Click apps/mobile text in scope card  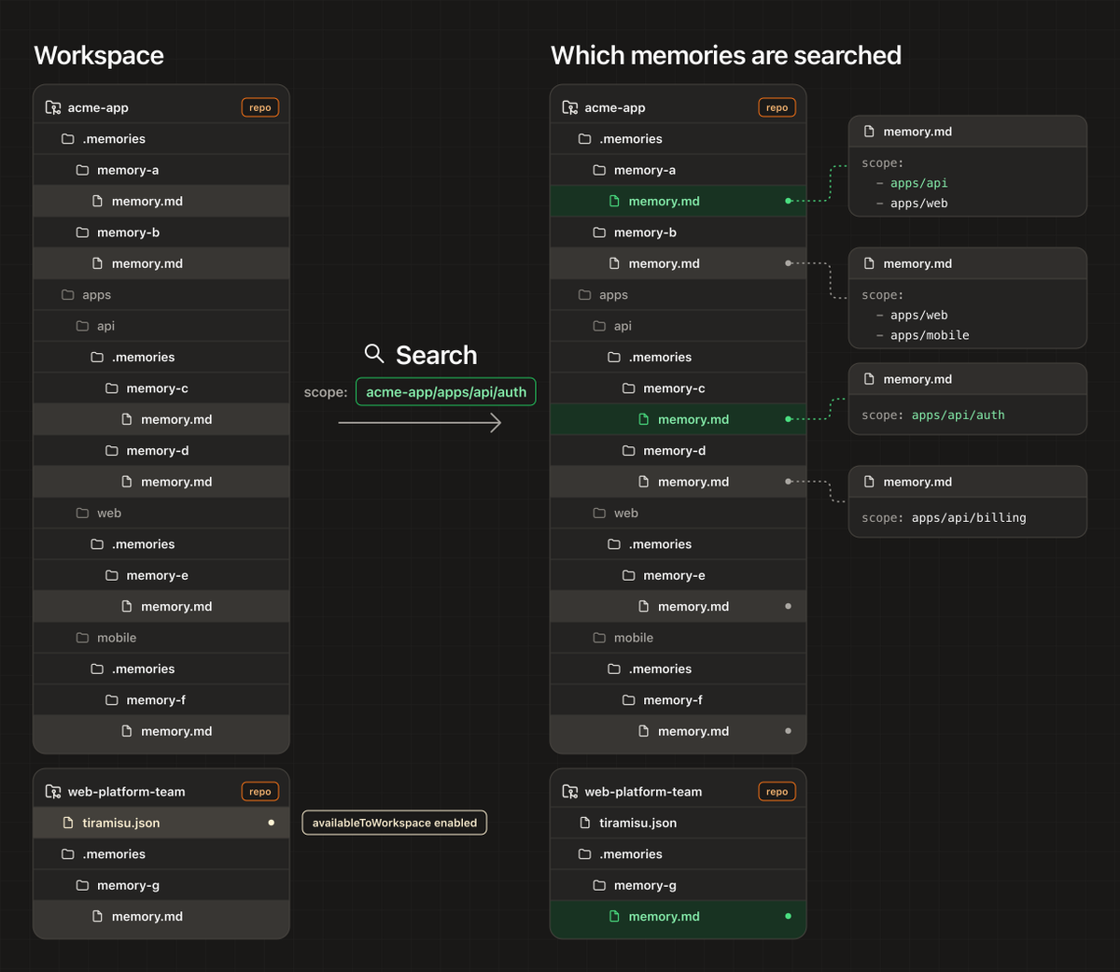tap(930, 335)
